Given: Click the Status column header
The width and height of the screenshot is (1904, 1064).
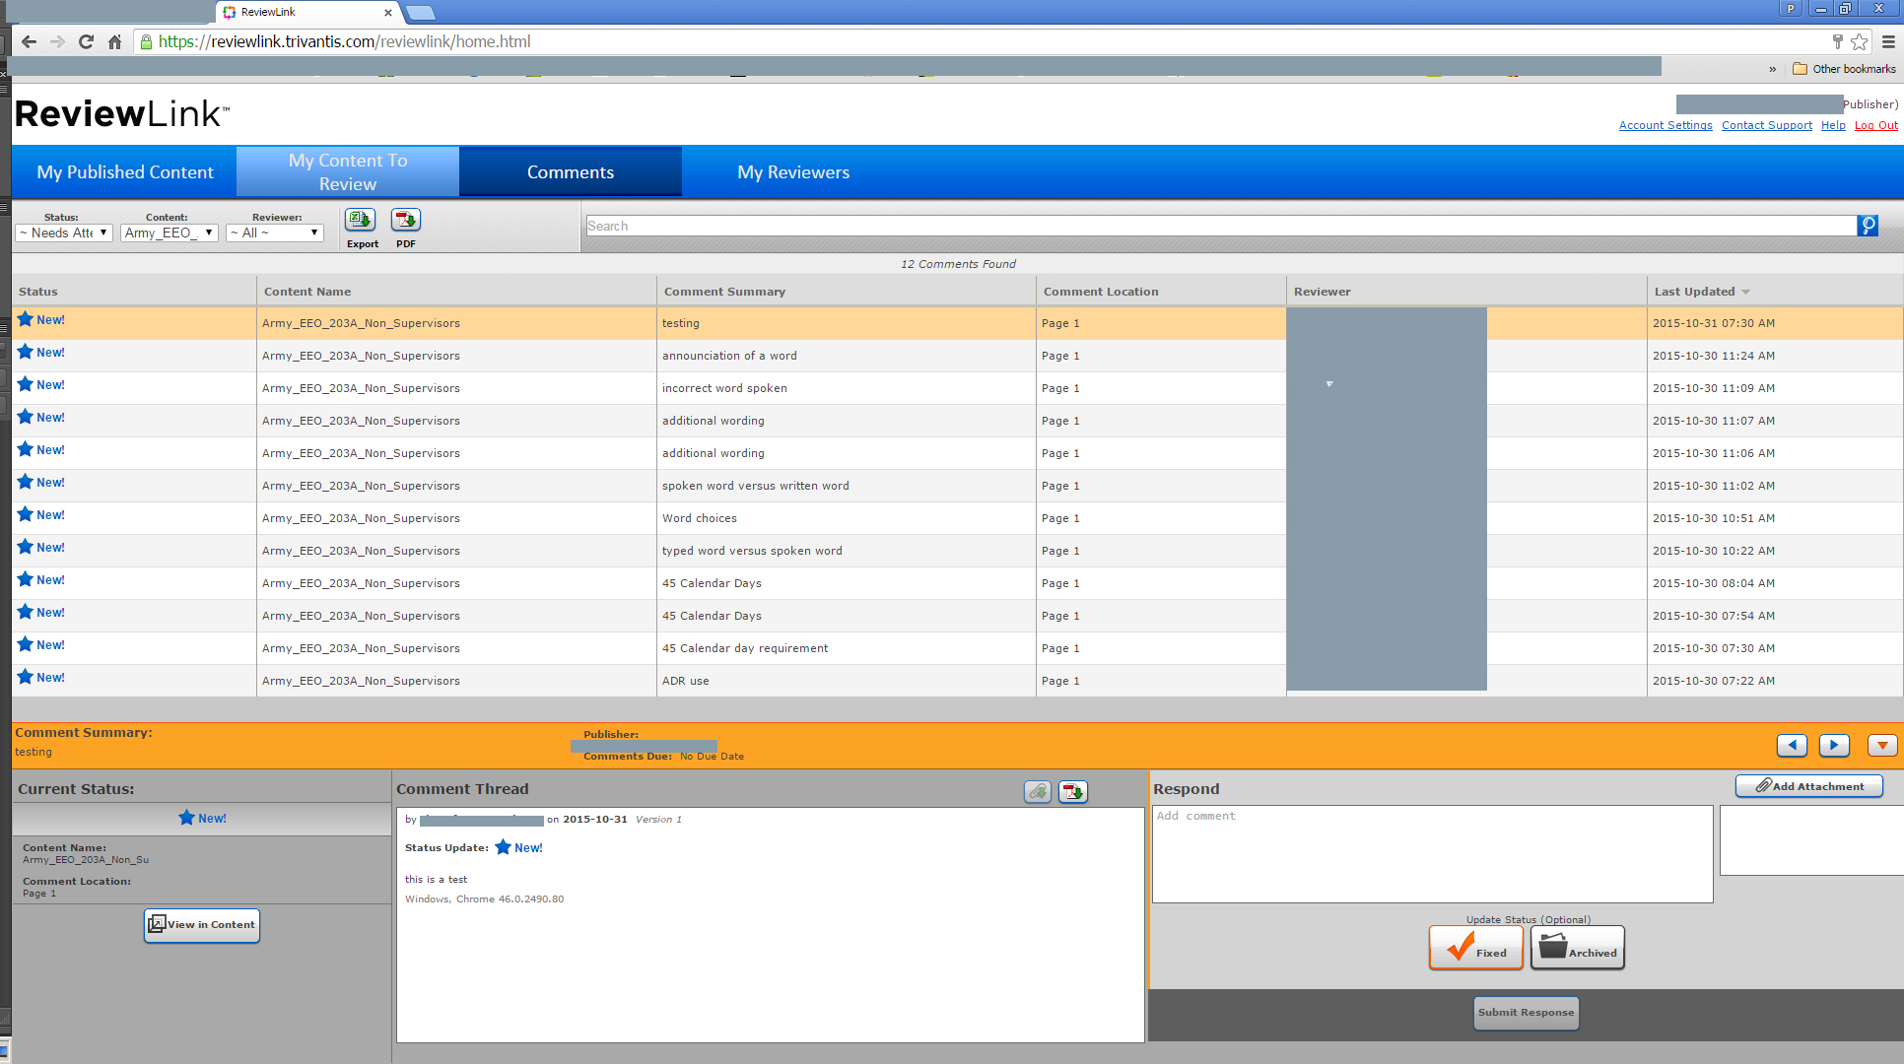Looking at the screenshot, I should tap(134, 292).
